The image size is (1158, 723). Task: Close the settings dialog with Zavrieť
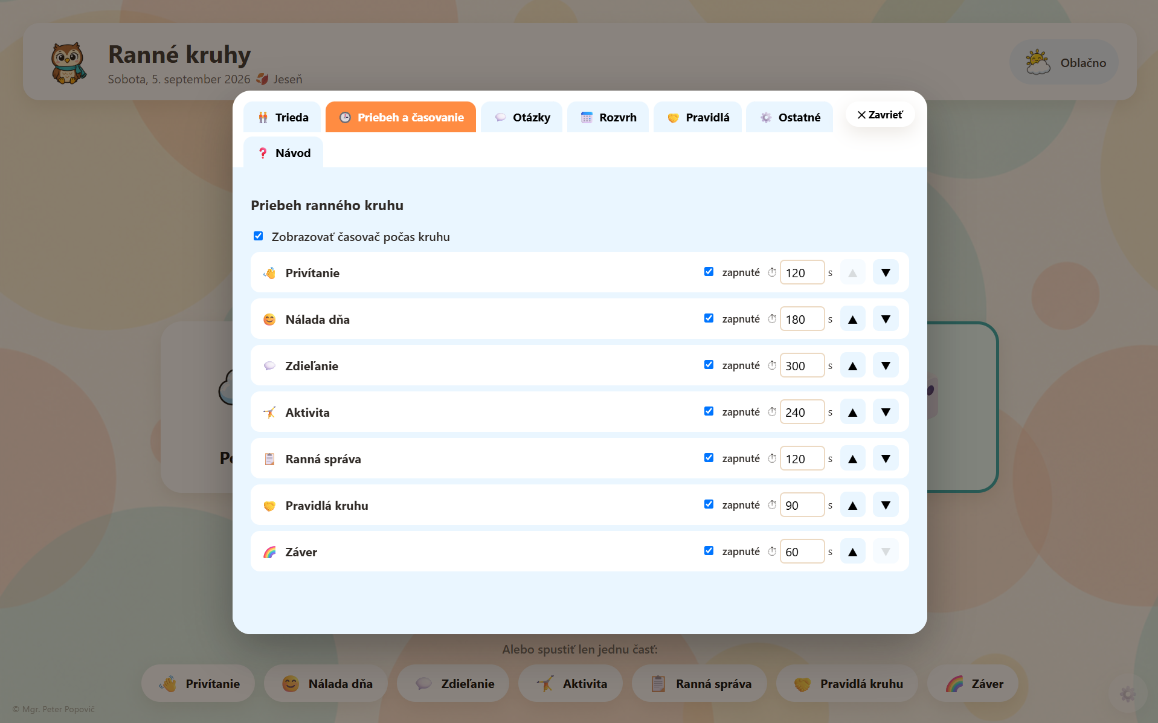point(880,115)
